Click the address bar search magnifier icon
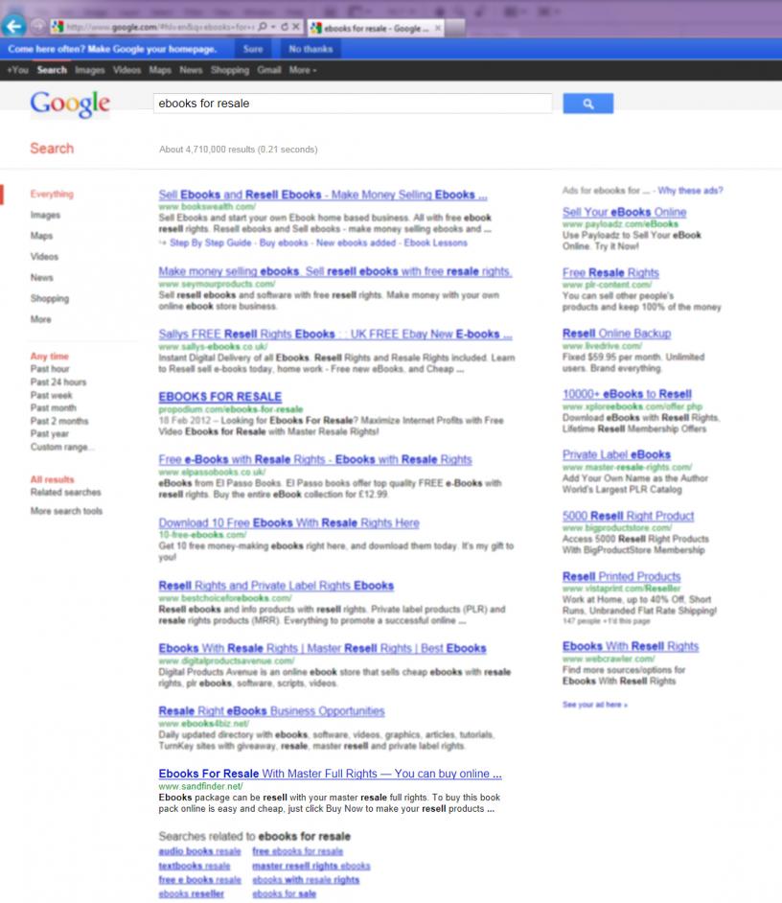This screenshot has height=903, width=782. click(262, 27)
